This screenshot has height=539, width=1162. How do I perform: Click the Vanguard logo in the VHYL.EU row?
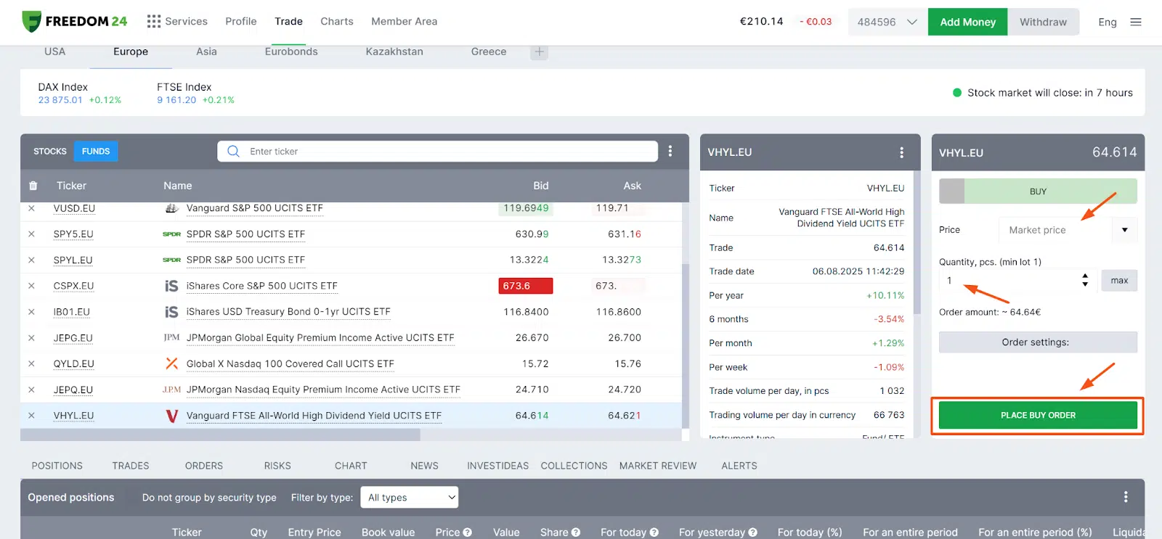coord(172,416)
